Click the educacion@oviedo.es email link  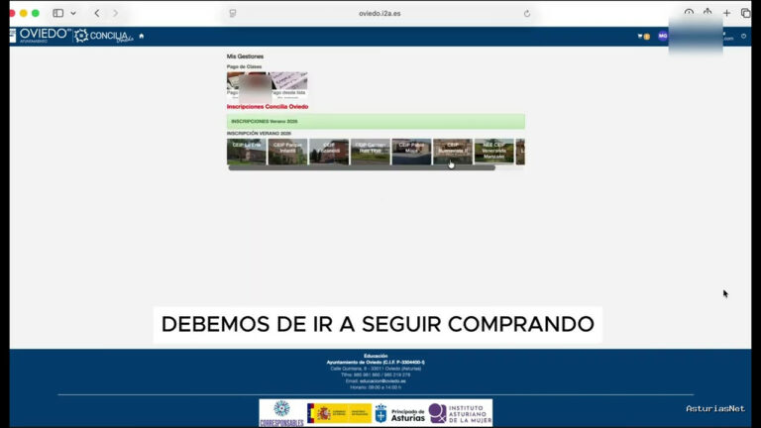tap(382, 380)
